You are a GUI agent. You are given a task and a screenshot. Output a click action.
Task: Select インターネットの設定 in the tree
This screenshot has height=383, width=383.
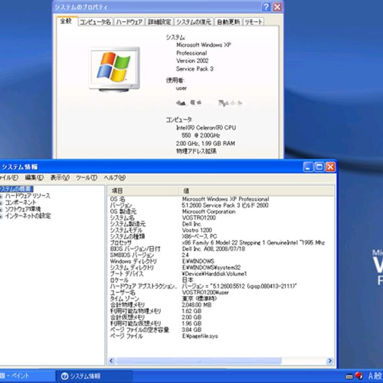28,216
